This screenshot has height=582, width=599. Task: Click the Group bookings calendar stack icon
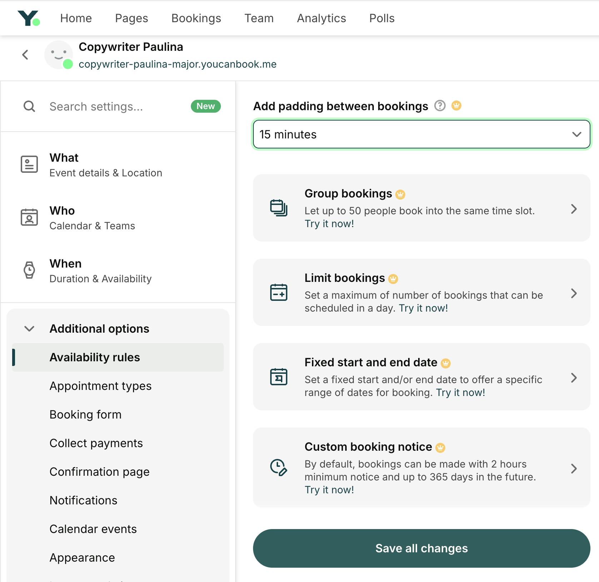[x=279, y=208]
